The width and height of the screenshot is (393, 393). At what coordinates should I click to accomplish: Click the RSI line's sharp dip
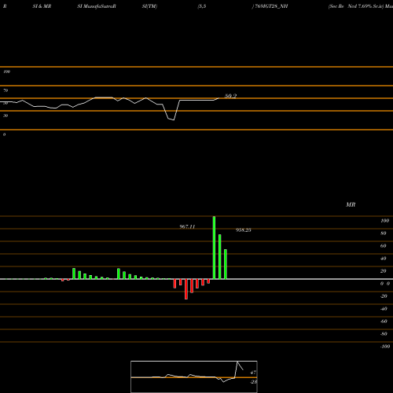171,119
